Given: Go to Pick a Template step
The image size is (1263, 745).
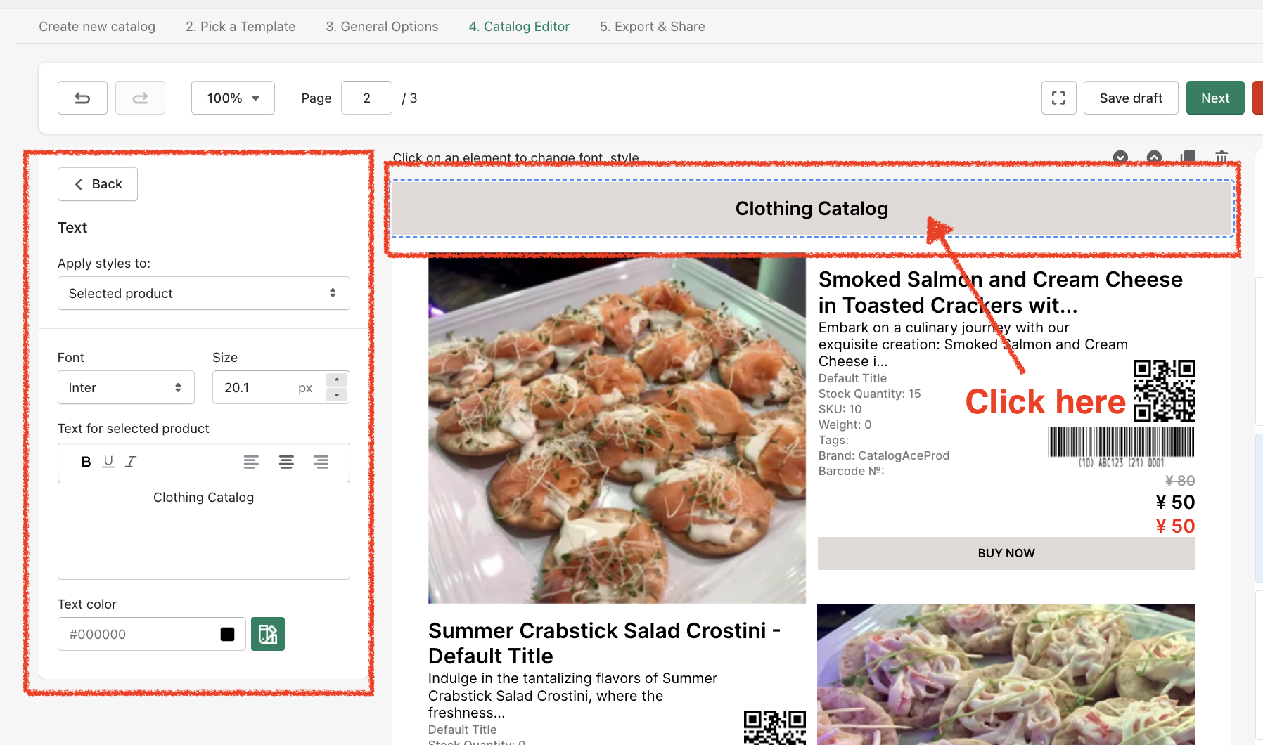Looking at the screenshot, I should [x=241, y=27].
